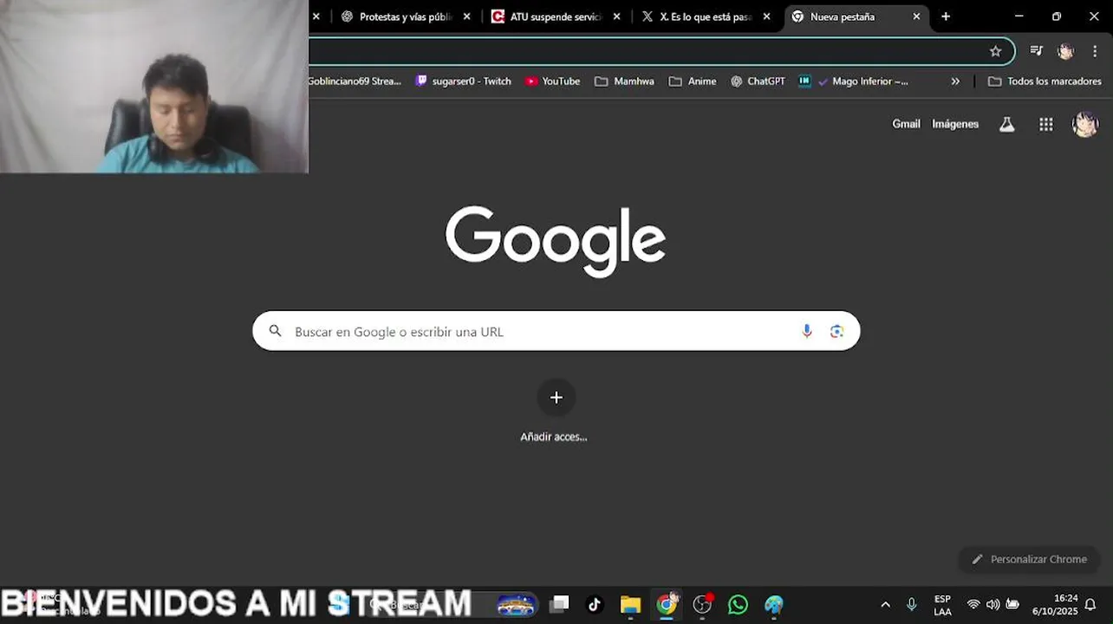Viewport: 1113px width, 624px height.
Task: Open 'Personalizar Chrome' button
Action: point(1029,559)
